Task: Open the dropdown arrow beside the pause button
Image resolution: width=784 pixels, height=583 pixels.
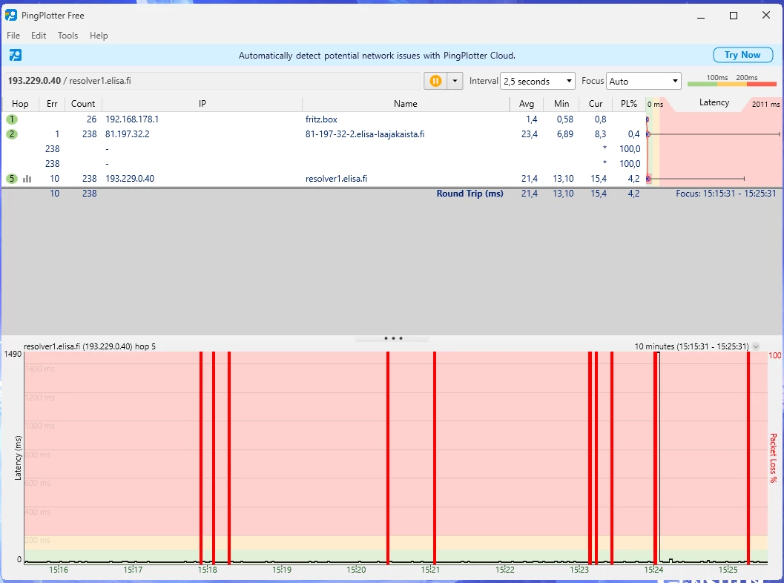Action: pyautogui.click(x=455, y=81)
